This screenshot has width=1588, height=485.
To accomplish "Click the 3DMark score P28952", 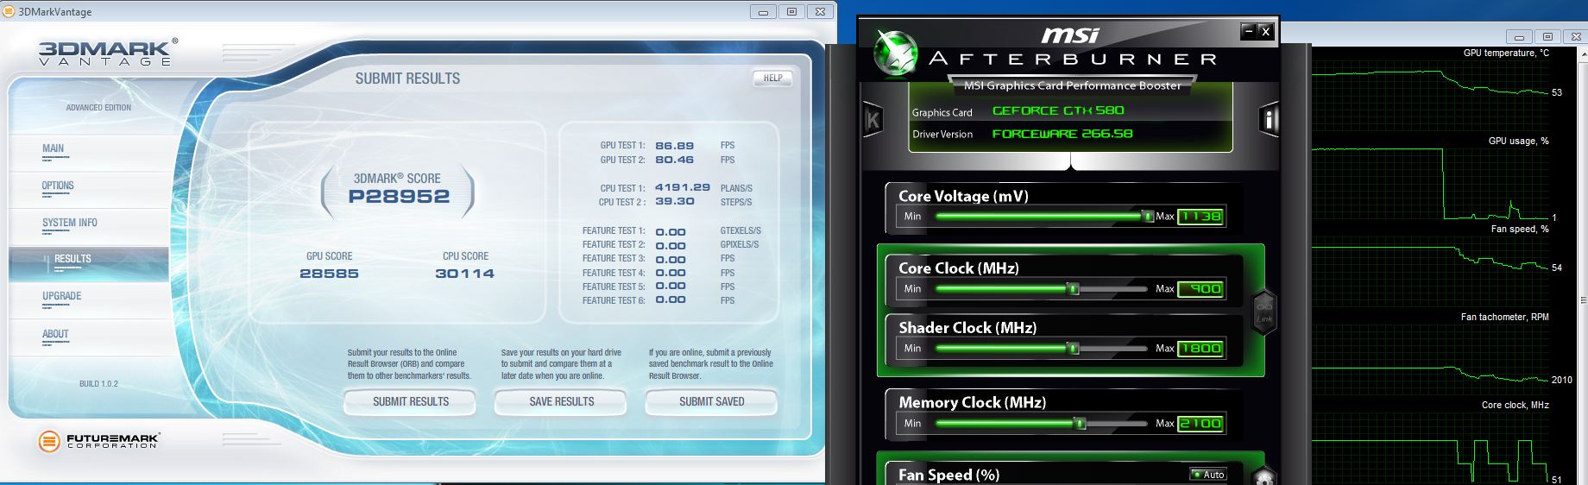I will pyautogui.click(x=399, y=197).
